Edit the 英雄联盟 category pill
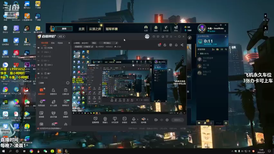The height and width of the screenshot is (154, 274). 84,47
